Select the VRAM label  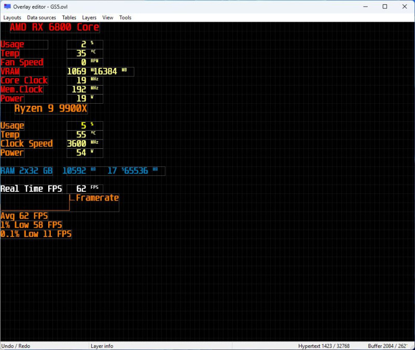click(10, 72)
